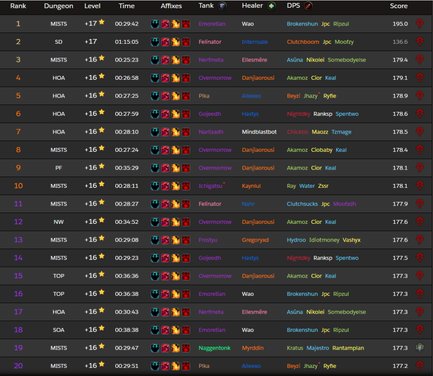Open healer Internsale's profile
The height and width of the screenshot is (376, 433).
click(255, 42)
